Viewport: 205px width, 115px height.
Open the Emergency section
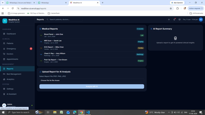tap(17, 49)
